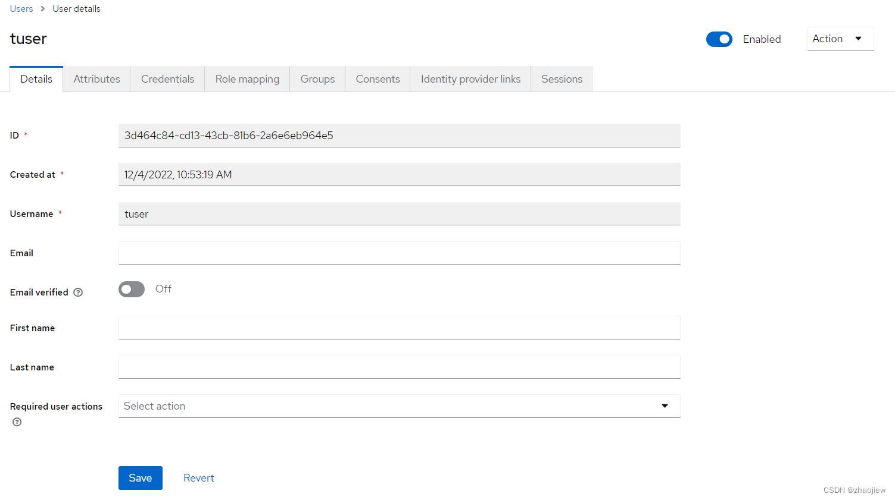View the Consents tab

point(378,79)
